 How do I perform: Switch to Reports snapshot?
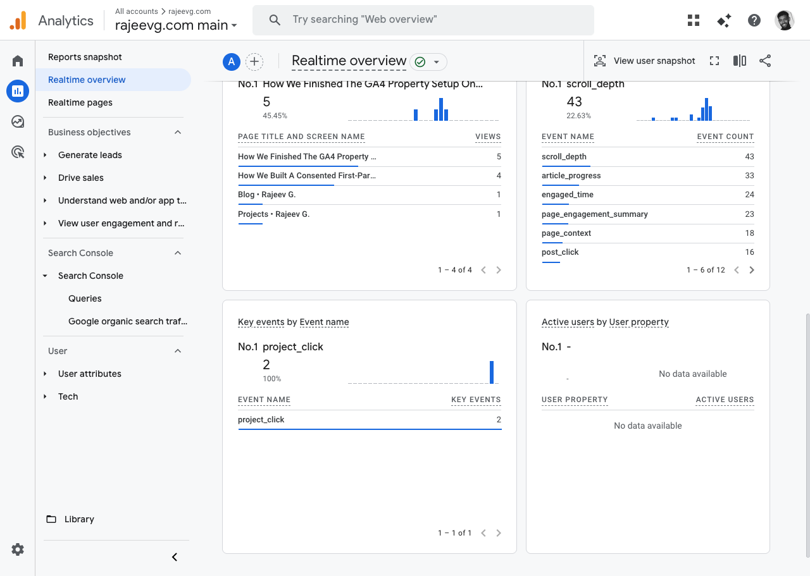[85, 56]
